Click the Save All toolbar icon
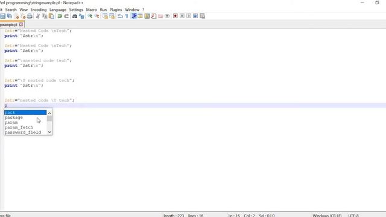This screenshot has height=217, width=386. (x=10, y=16)
